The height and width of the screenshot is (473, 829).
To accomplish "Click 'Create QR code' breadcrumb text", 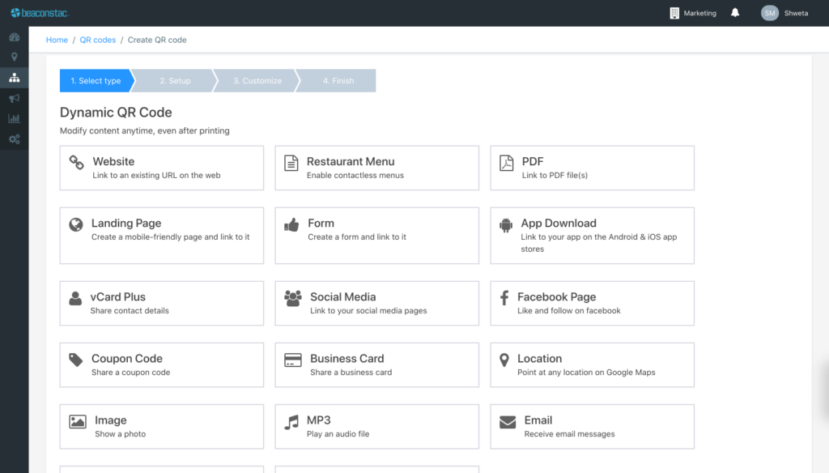I will click(157, 40).
